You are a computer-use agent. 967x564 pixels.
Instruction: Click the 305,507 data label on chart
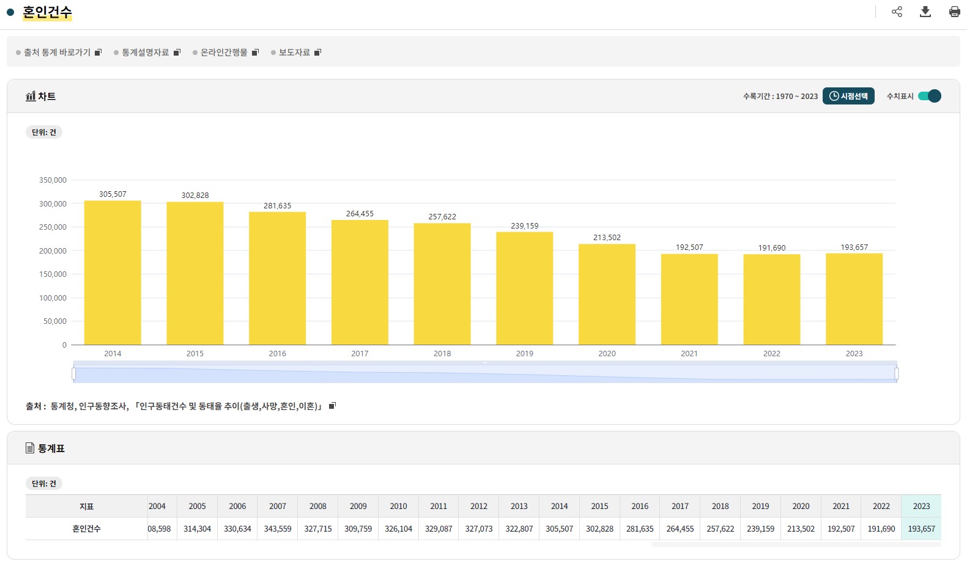click(113, 194)
